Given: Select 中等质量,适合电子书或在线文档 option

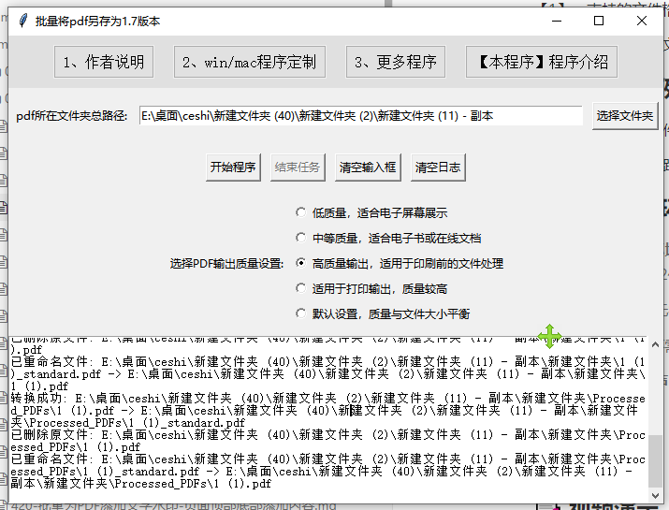Looking at the screenshot, I should [x=388, y=238].
